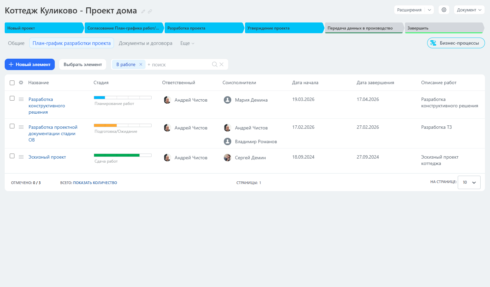Viewport: 490px width, 287px height.
Task: Click the table settings gear in header
Action: pos(21,82)
